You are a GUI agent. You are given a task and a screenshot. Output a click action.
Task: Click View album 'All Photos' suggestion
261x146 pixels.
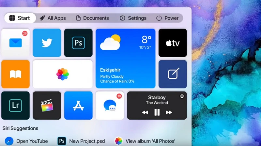coord(145,141)
